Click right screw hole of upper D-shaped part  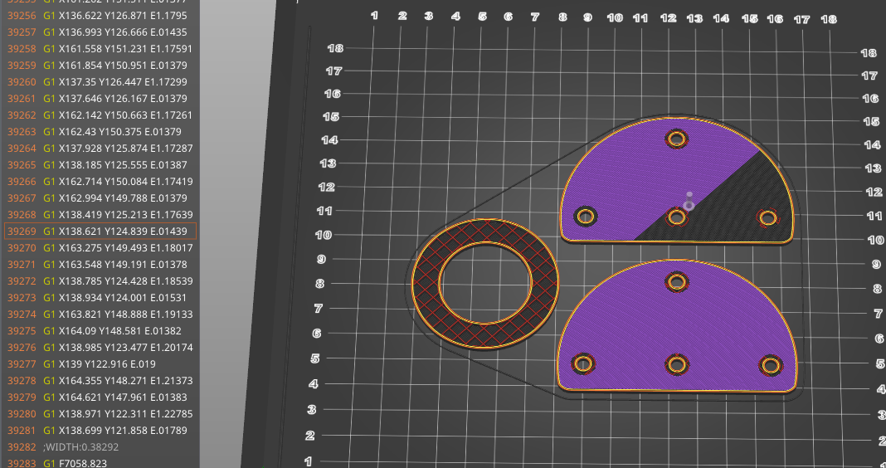coord(767,218)
